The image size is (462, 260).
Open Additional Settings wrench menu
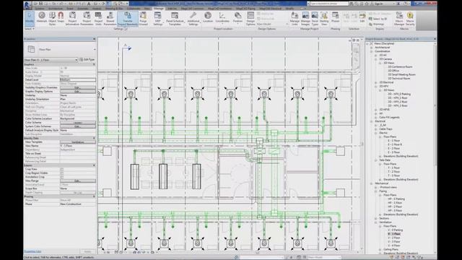pyautogui.click(x=193, y=19)
